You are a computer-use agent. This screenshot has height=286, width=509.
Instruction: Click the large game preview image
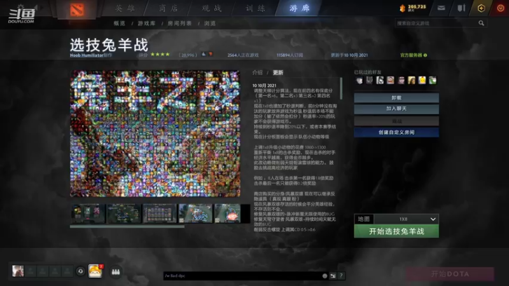pos(155,133)
